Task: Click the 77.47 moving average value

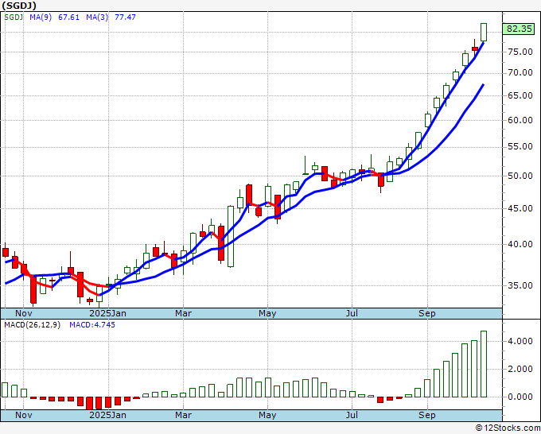Action: (x=125, y=17)
